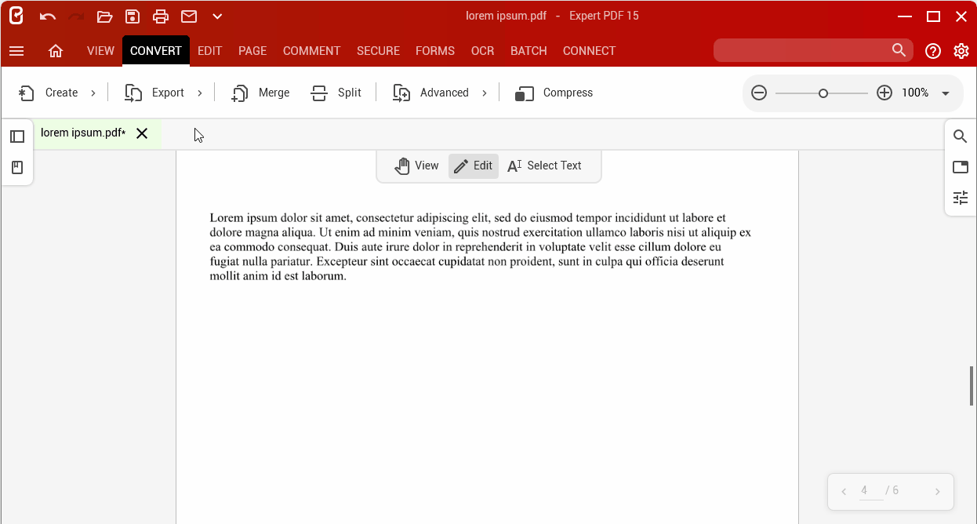
Task: Open settings gear icon
Action: point(961,51)
